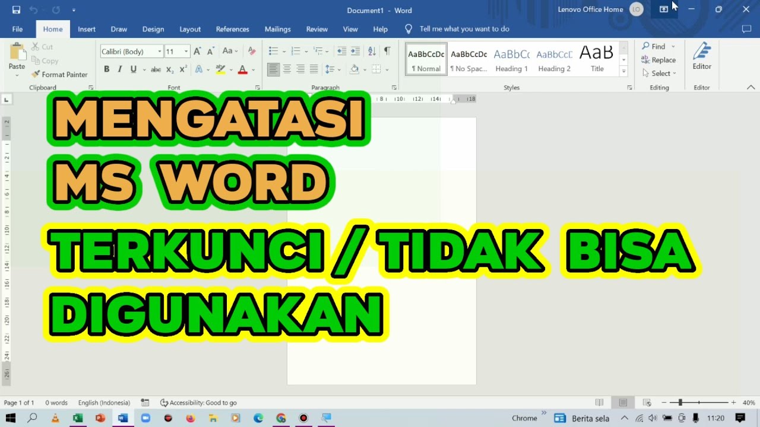This screenshot has height=427, width=760.
Task: Switch to the Draw tab
Action: point(119,29)
